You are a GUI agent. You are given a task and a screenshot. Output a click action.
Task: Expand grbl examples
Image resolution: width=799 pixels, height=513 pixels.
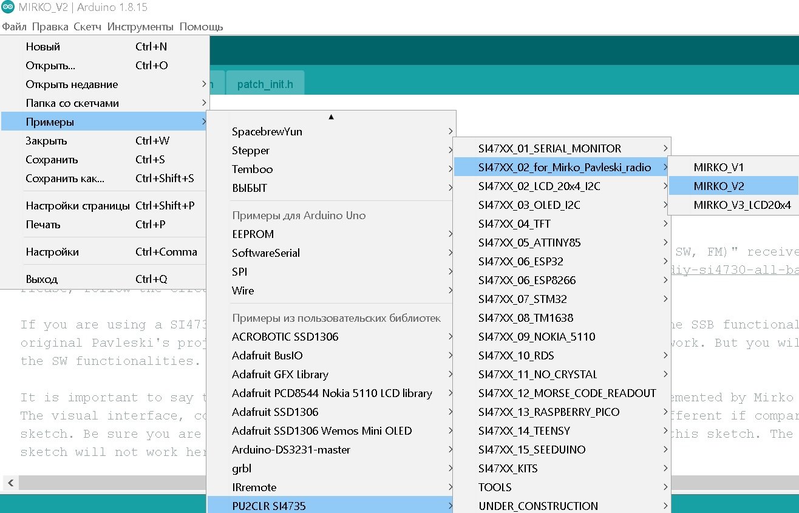tap(331, 469)
